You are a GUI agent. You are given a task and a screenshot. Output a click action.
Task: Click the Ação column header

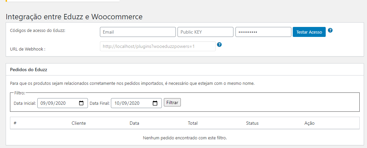pyautogui.click(x=309, y=123)
